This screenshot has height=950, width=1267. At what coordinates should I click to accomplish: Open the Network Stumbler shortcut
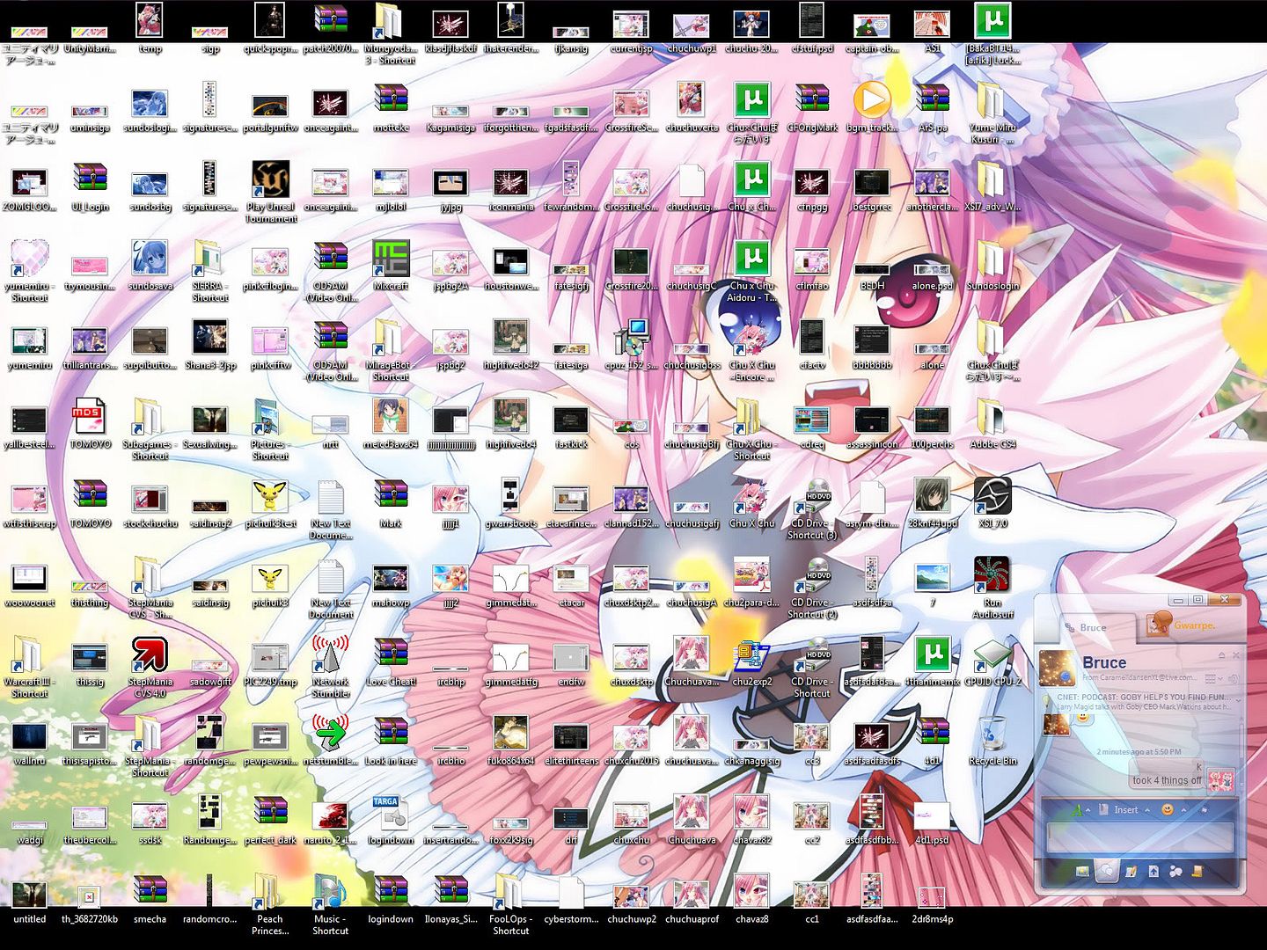pyautogui.click(x=331, y=654)
